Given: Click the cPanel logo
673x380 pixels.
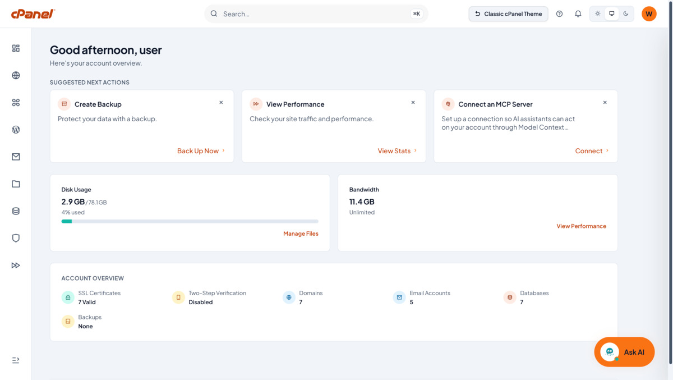Looking at the screenshot, I should 33,14.
